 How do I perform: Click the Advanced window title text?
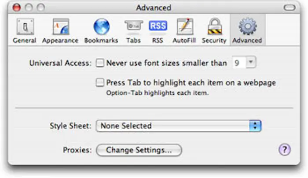pos(154,7)
